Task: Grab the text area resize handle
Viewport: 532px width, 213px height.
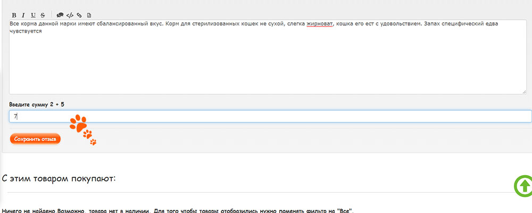Action: (523, 92)
